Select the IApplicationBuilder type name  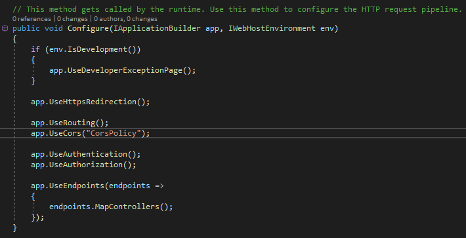[158, 28]
